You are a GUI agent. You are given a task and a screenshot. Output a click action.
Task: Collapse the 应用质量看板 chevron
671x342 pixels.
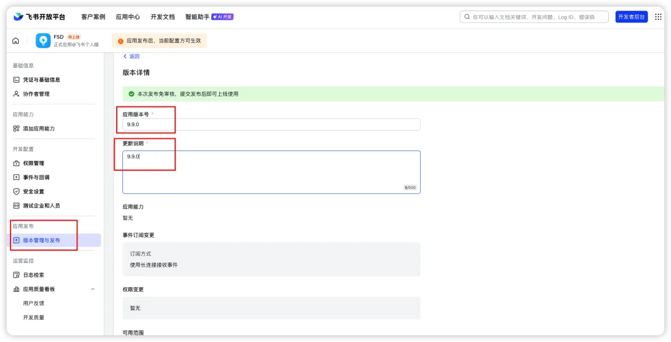(93, 289)
